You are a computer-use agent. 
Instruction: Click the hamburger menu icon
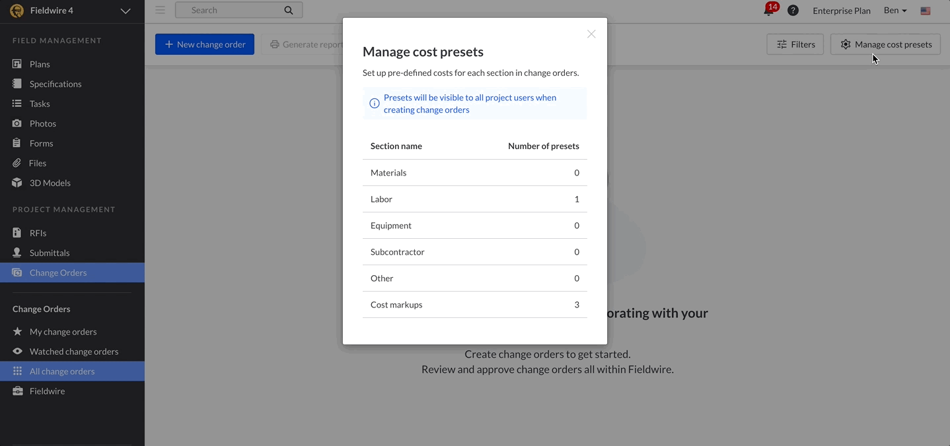coord(160,10)
